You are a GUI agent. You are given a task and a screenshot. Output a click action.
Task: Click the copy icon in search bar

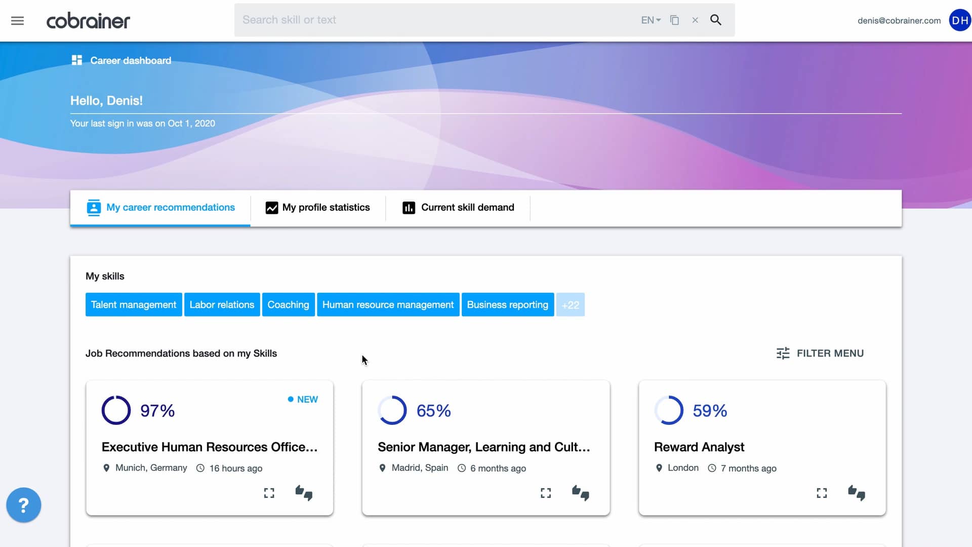[x=674, y=20]
